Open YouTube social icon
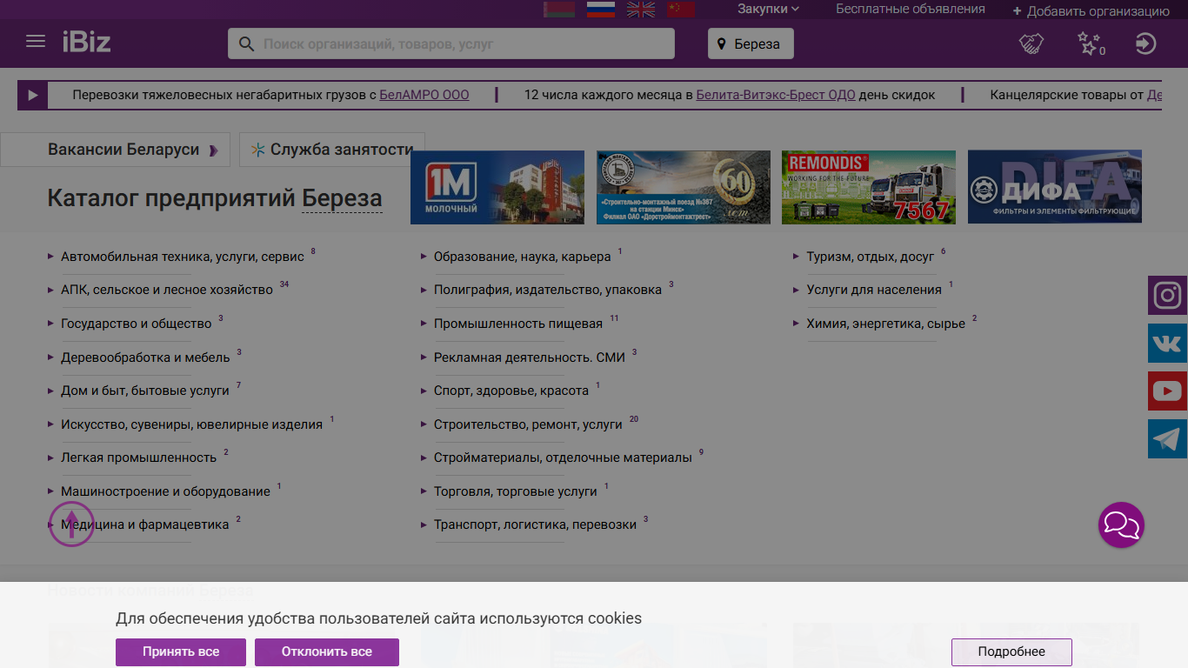 pyautogui.click(x=1168, y=391)
